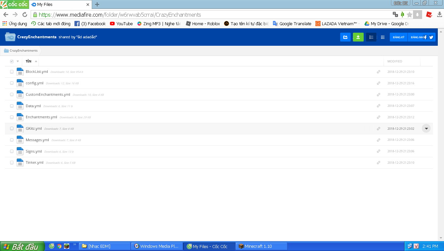This screenshot has width=444, height=251.
Task: Select the CustomEnchantments.yml checkbox
Action: 12,94
